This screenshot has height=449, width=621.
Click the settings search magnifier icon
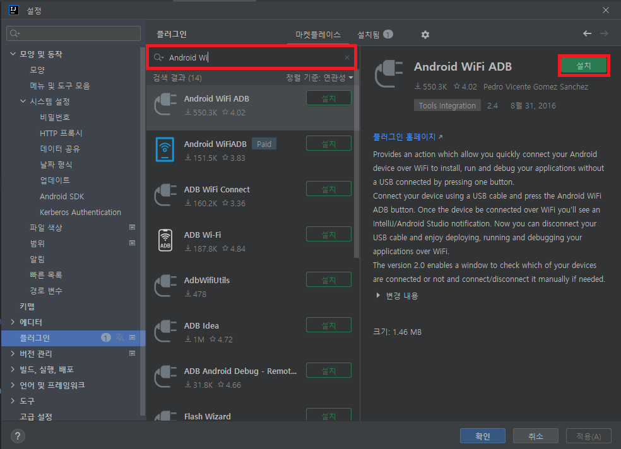click(15, 33)
